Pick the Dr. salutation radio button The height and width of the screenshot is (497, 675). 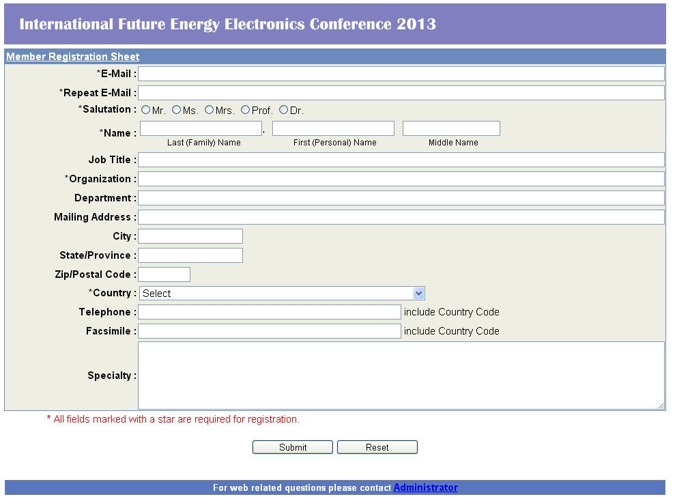click(283, 110)
